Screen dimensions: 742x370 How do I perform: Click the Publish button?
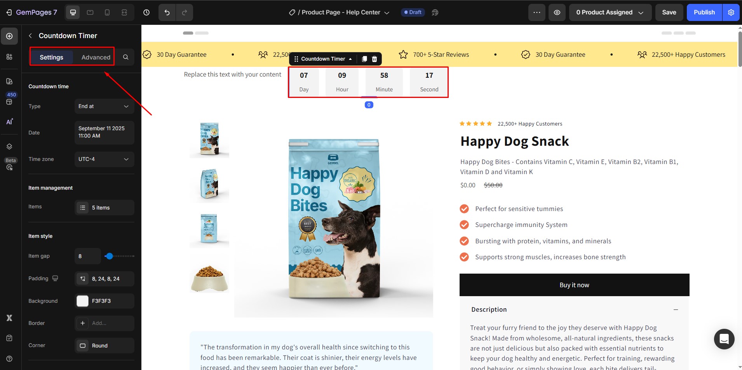[x=704, y=12]
